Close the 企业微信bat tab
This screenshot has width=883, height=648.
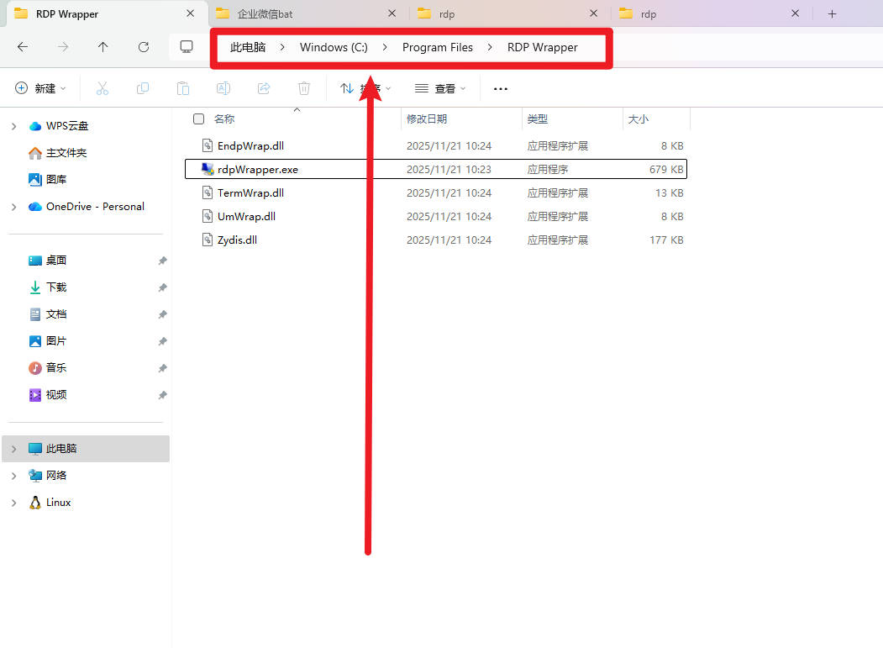tap(392, 13)
